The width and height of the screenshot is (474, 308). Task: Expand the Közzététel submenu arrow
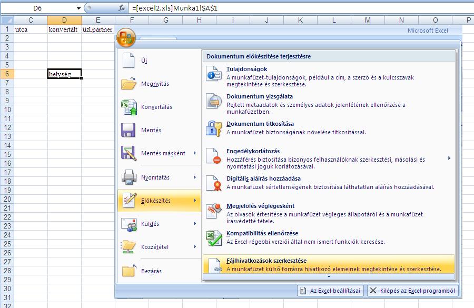click(195, 246)
